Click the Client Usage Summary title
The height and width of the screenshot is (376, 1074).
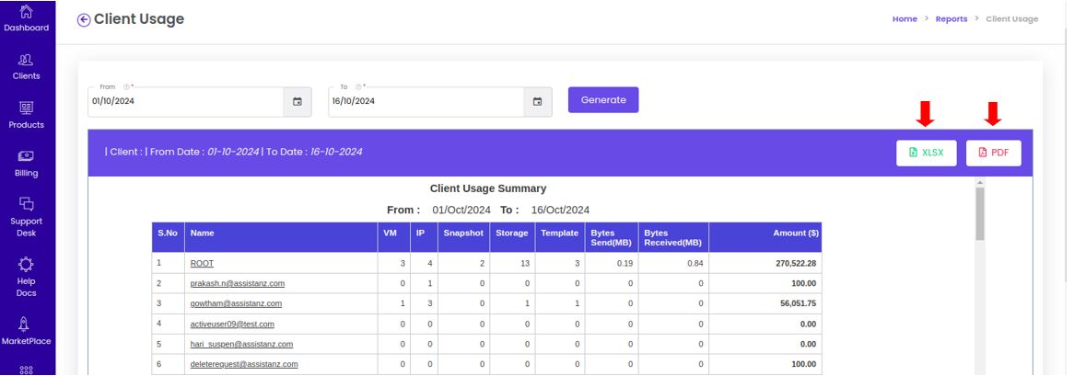click(487, 188)
